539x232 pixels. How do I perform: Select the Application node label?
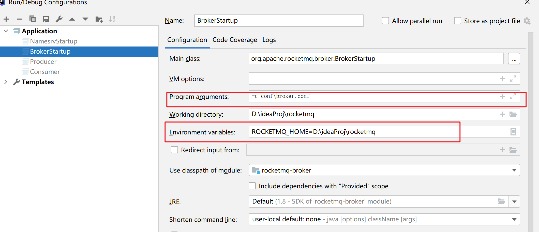tap(39, 31)
